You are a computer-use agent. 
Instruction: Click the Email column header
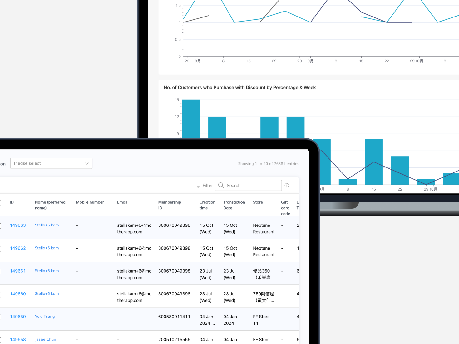(122, 202)
